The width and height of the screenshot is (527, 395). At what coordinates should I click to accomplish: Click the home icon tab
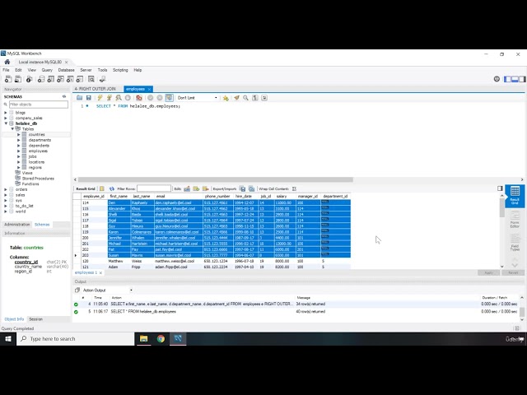tap(7, 63)
